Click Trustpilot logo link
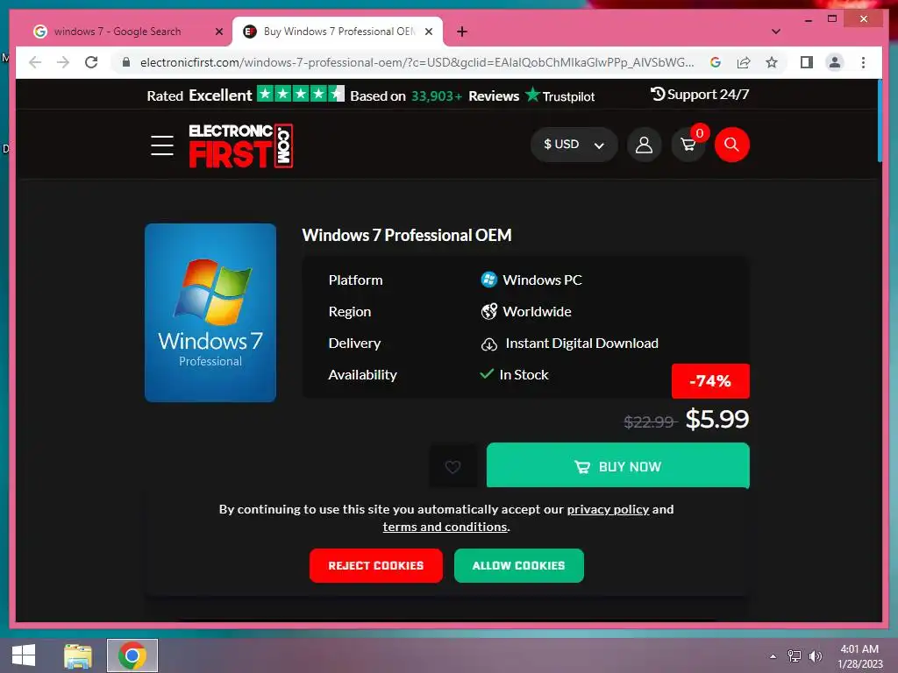Image resolution: width=898 pixels, height=673 pixels. coord(560,96)
